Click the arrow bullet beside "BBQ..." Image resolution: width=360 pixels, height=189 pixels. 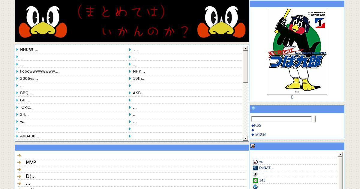[x=17, y=93]
